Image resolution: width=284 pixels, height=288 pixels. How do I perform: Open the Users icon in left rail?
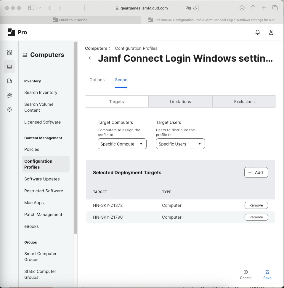pos(9,95)
